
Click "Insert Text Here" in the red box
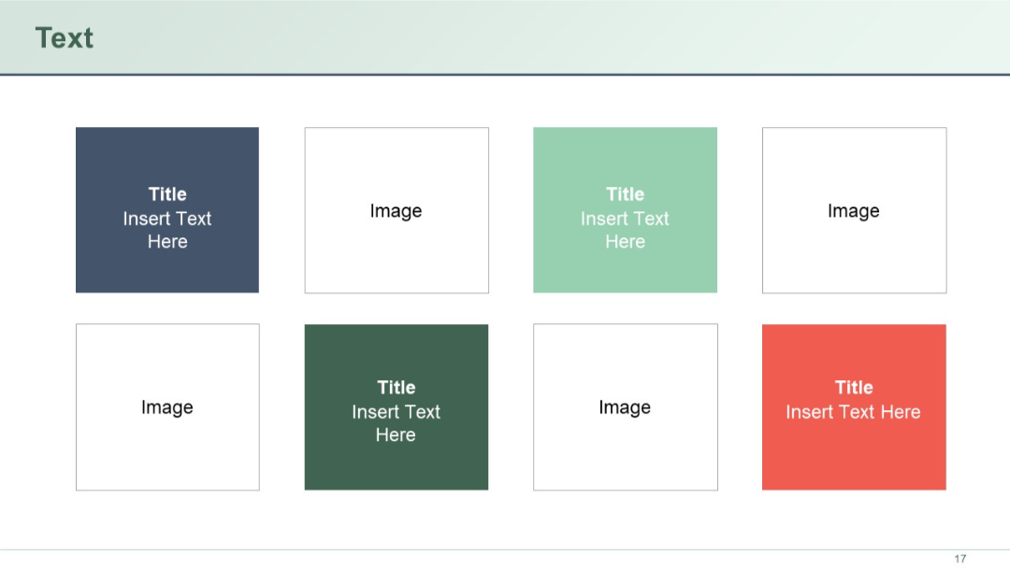(853, 411)
